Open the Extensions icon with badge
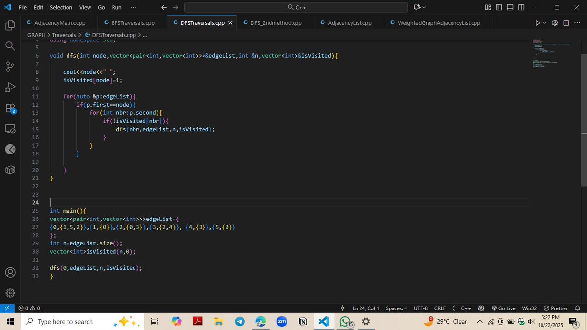This screenshot has height=330, width=587. [10, 109]
